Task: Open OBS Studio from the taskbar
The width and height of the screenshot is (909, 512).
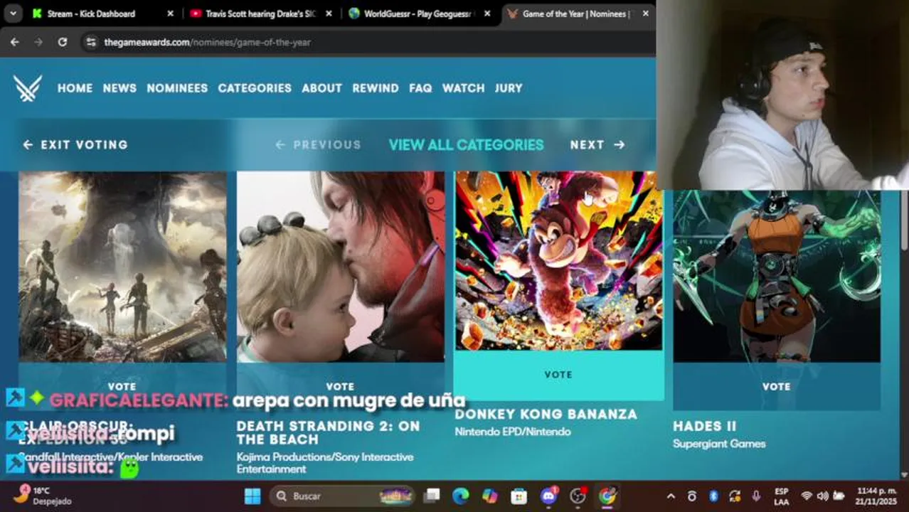Action: click(x=578, y=496)
